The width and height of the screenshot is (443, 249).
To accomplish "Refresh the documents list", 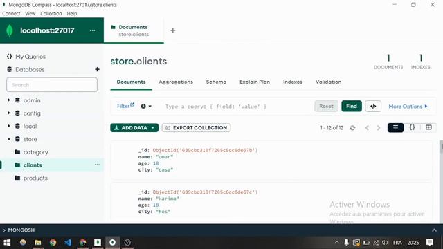I will 352,128.
